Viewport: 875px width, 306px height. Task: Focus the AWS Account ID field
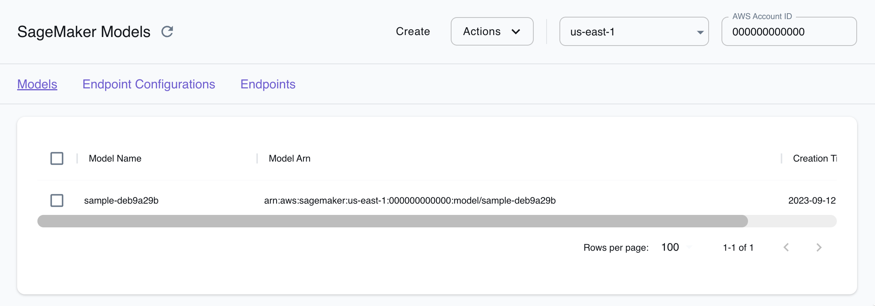[x=789, y=32]
